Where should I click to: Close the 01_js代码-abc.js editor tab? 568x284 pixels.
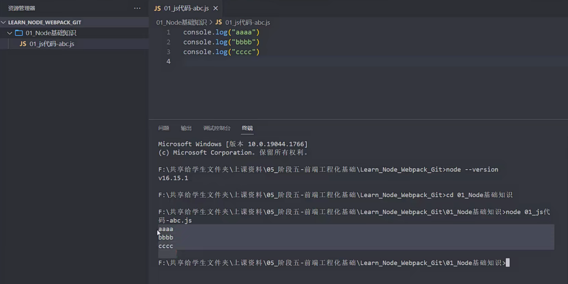click(215, 8)
